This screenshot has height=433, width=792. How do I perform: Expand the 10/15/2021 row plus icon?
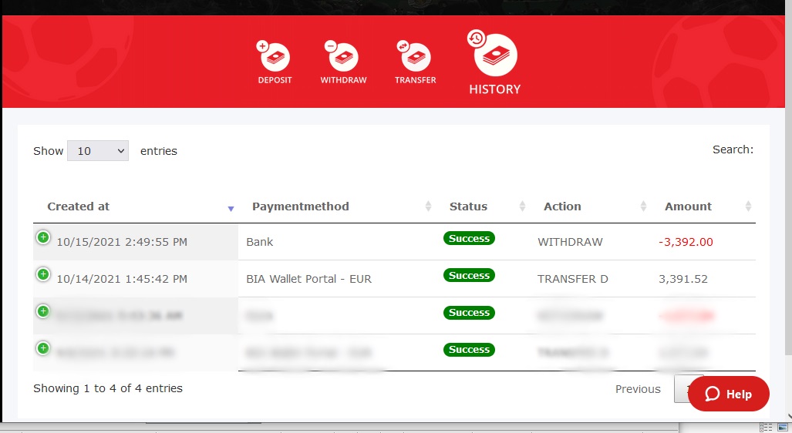click(x=43, y=237)
